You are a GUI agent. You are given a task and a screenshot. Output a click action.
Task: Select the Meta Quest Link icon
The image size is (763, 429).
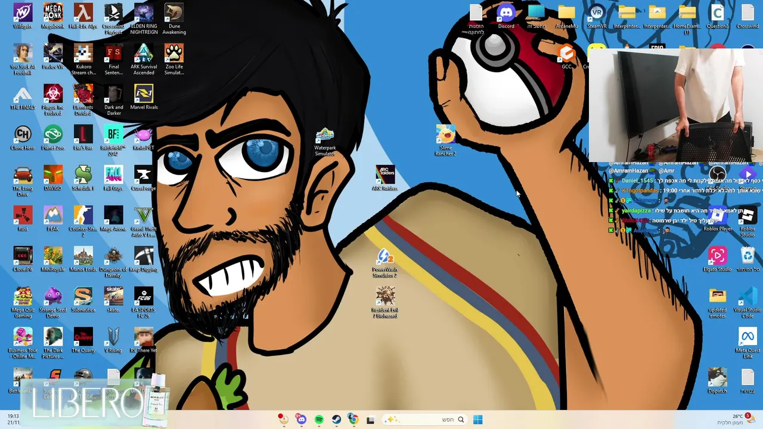pyautogui.click(x=748, y=343)
